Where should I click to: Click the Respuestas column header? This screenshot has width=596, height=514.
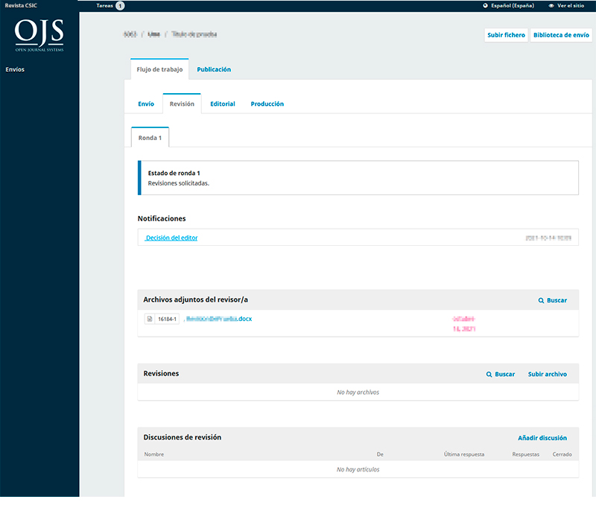pos(526,454)
